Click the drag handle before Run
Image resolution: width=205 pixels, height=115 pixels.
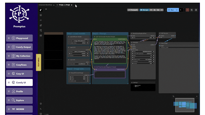click(x=166, y=10)
